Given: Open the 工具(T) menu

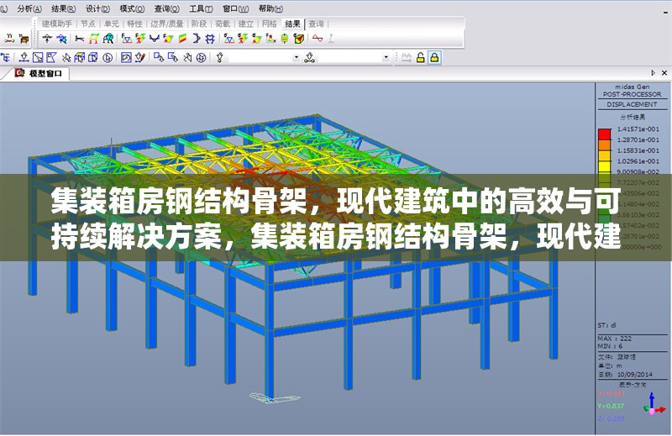Looking at the screenshot, I should coord(201,8).
